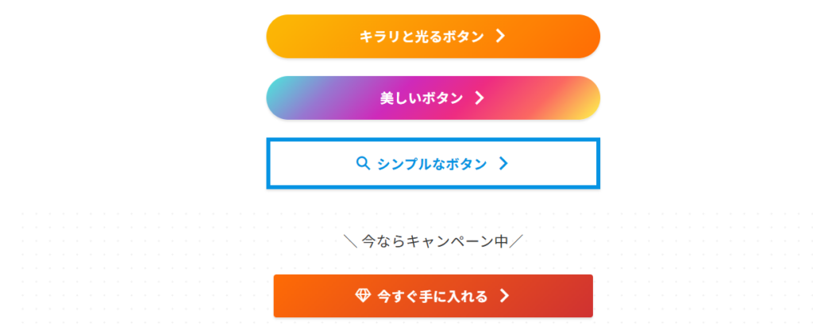Screen dimensions: 813x330
Task: Click the diamond icon on 今すぐ手に入れる
Action: 363,296
